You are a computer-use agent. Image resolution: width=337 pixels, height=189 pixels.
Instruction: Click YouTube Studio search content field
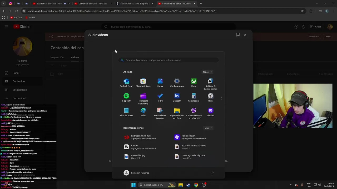pos(168,27)
